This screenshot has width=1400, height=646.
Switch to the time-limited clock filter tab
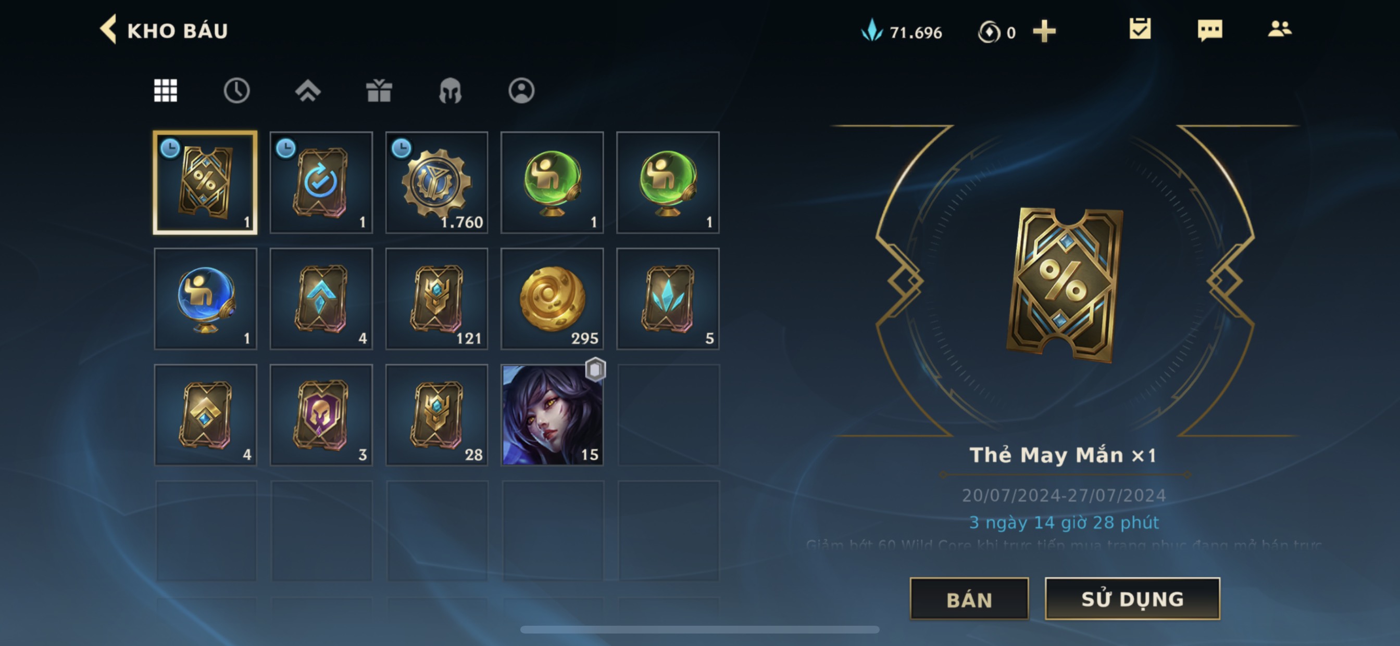(236, 91)
